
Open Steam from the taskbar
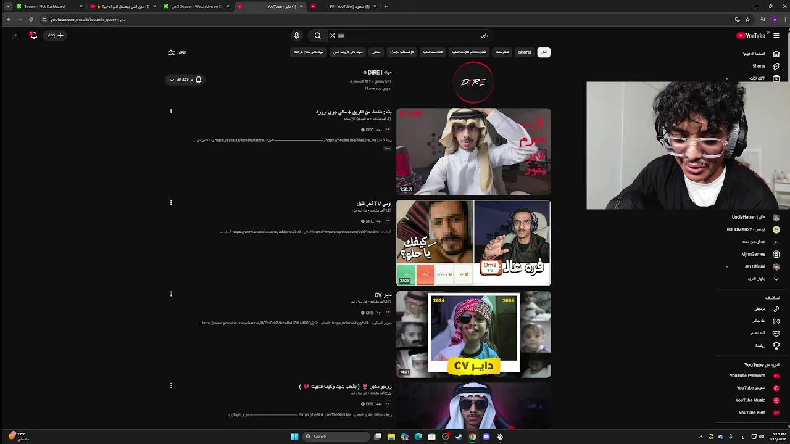459,437
